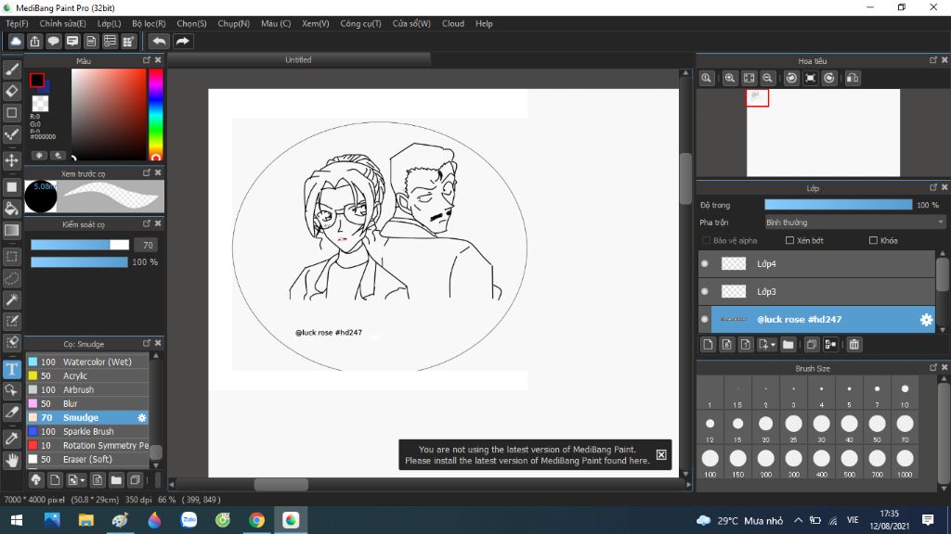Select the Eraser tool in left toolbar
Viewport: 951px width, 534px height.
[x=12, y=91]
